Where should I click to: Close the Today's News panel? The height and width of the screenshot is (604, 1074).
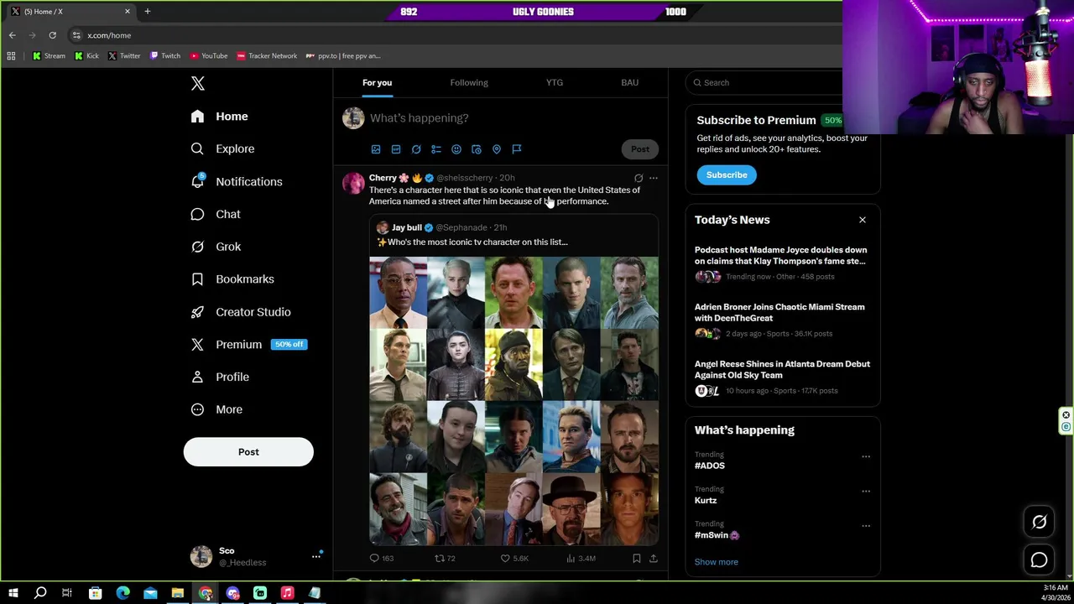[x=862, y=220]
